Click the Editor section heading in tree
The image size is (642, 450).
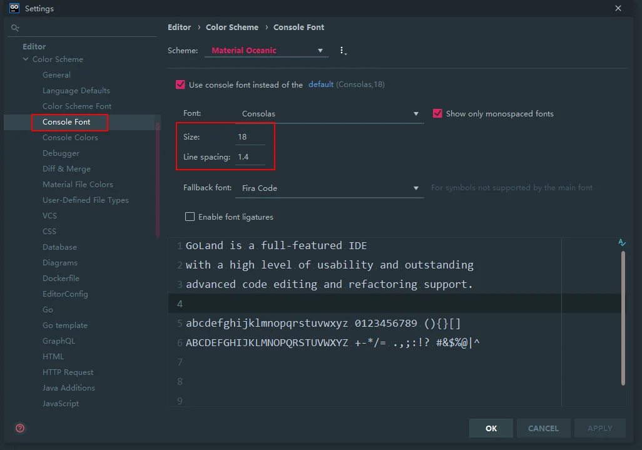pyautogui.click(x=34, y=47)
